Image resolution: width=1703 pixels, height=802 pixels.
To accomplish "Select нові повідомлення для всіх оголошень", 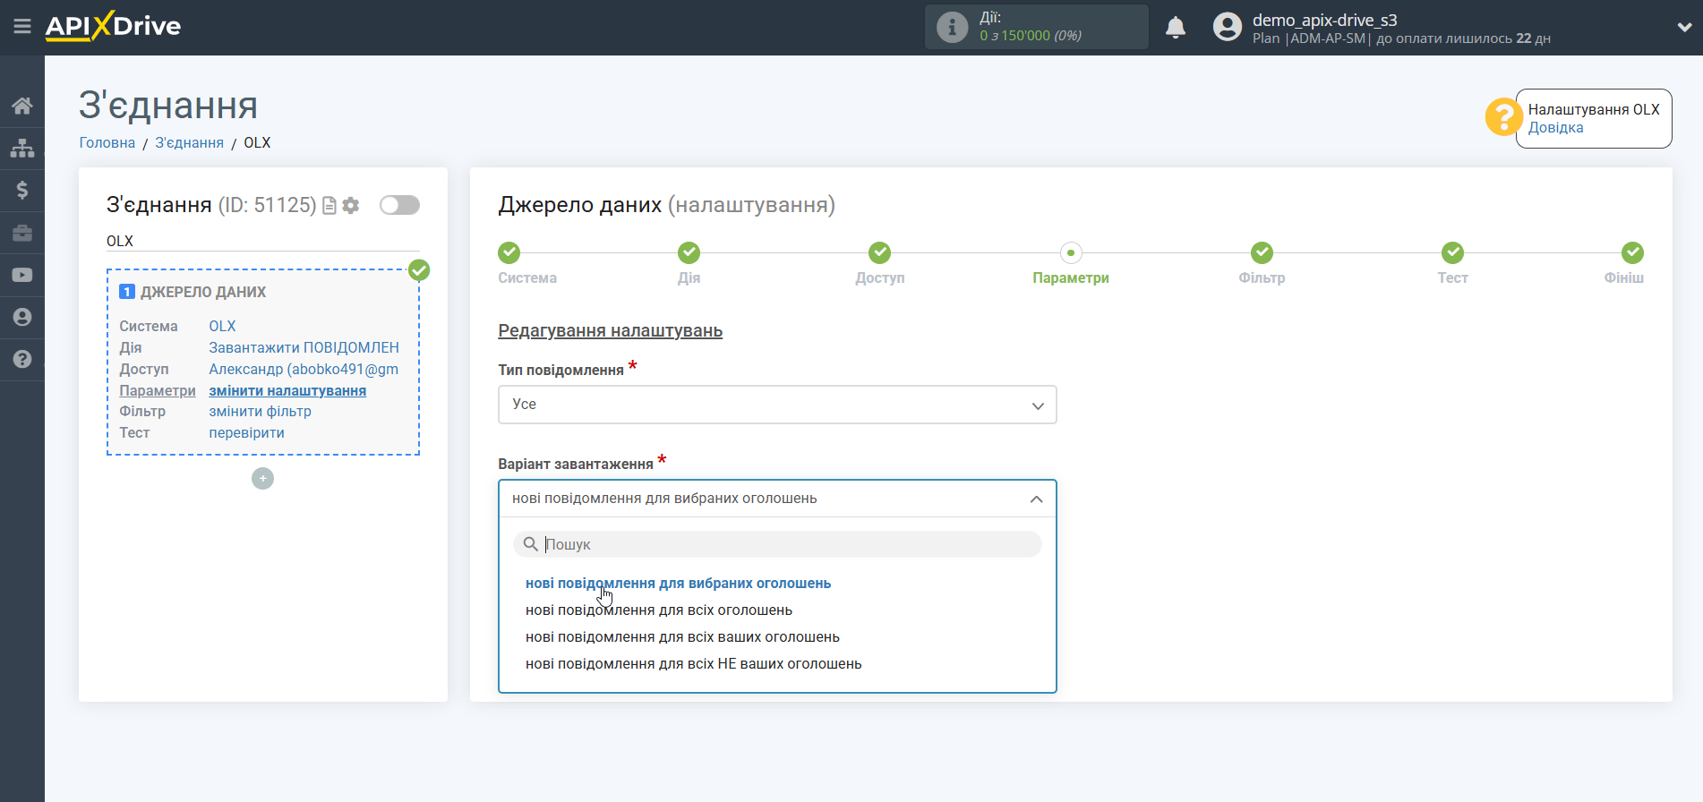I will tap(658, 610).
